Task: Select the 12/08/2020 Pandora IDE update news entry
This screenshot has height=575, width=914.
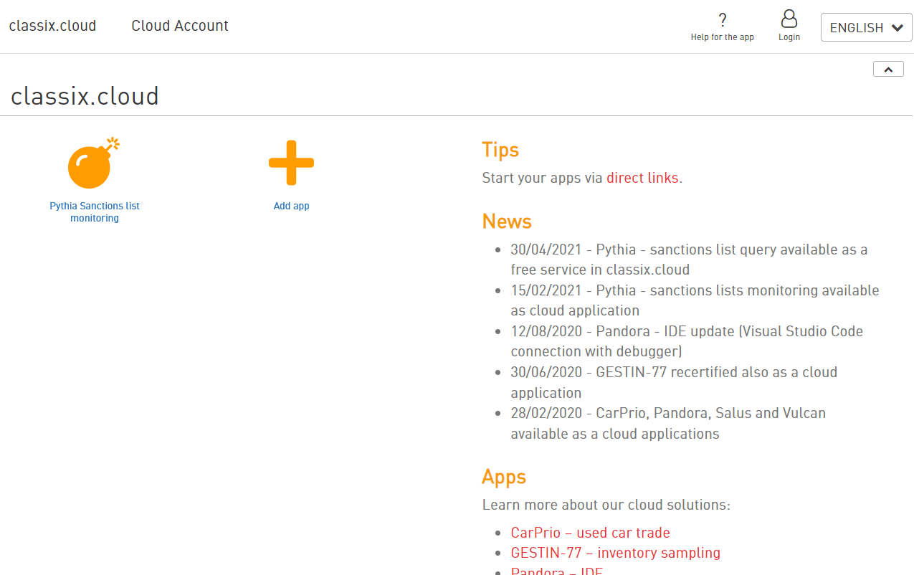Action: tap(686, 341)
